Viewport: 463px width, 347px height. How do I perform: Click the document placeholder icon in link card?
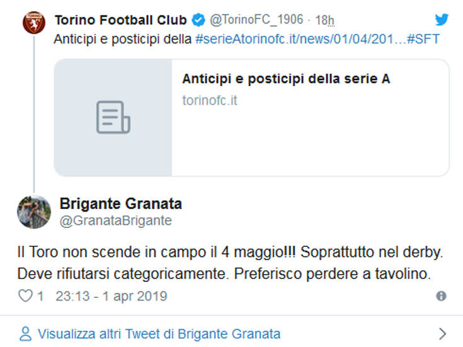click(x=113, y=117)
